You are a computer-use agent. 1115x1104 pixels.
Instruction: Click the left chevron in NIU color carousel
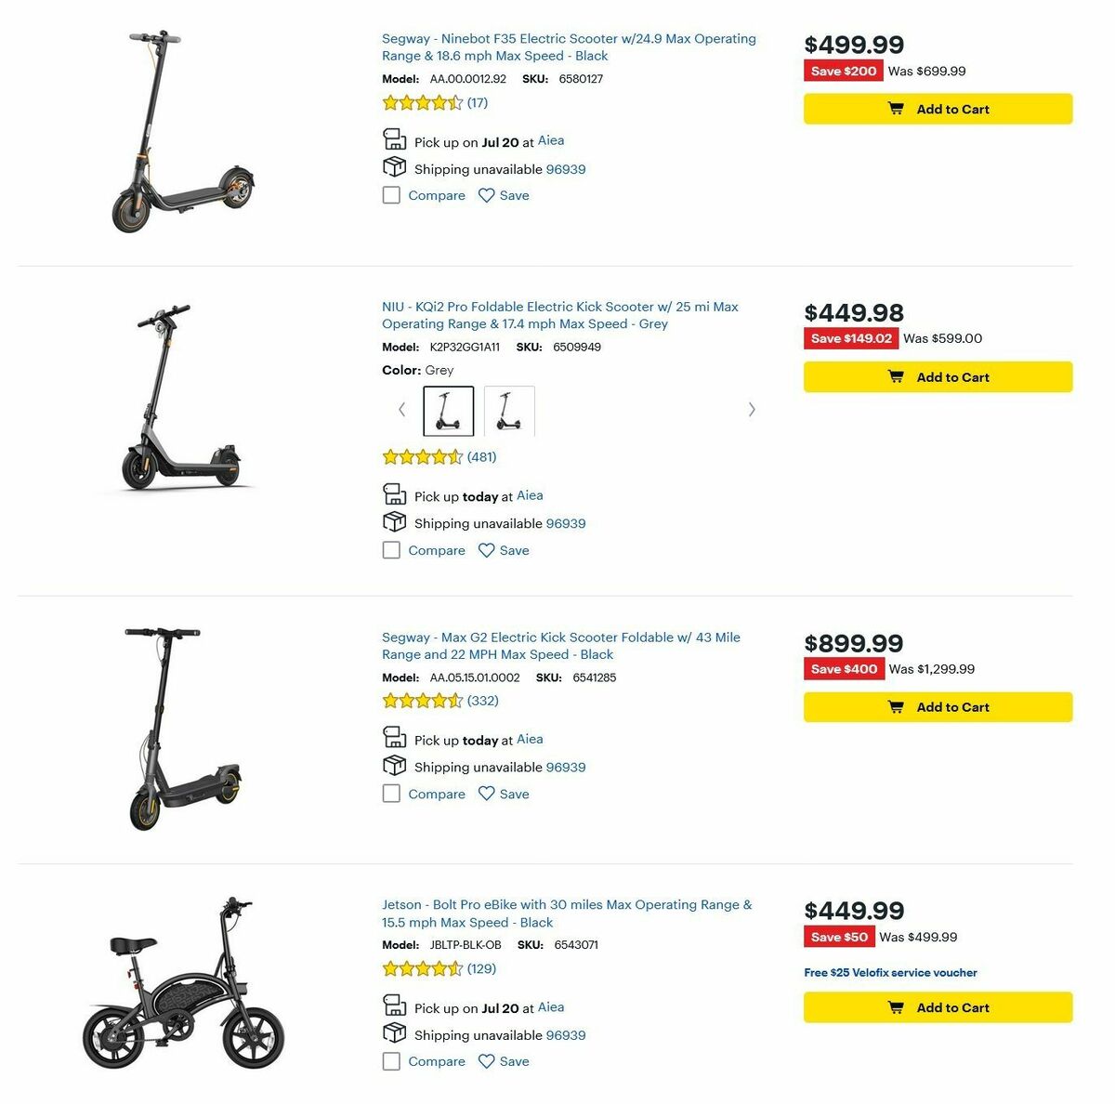click(401, 409)
